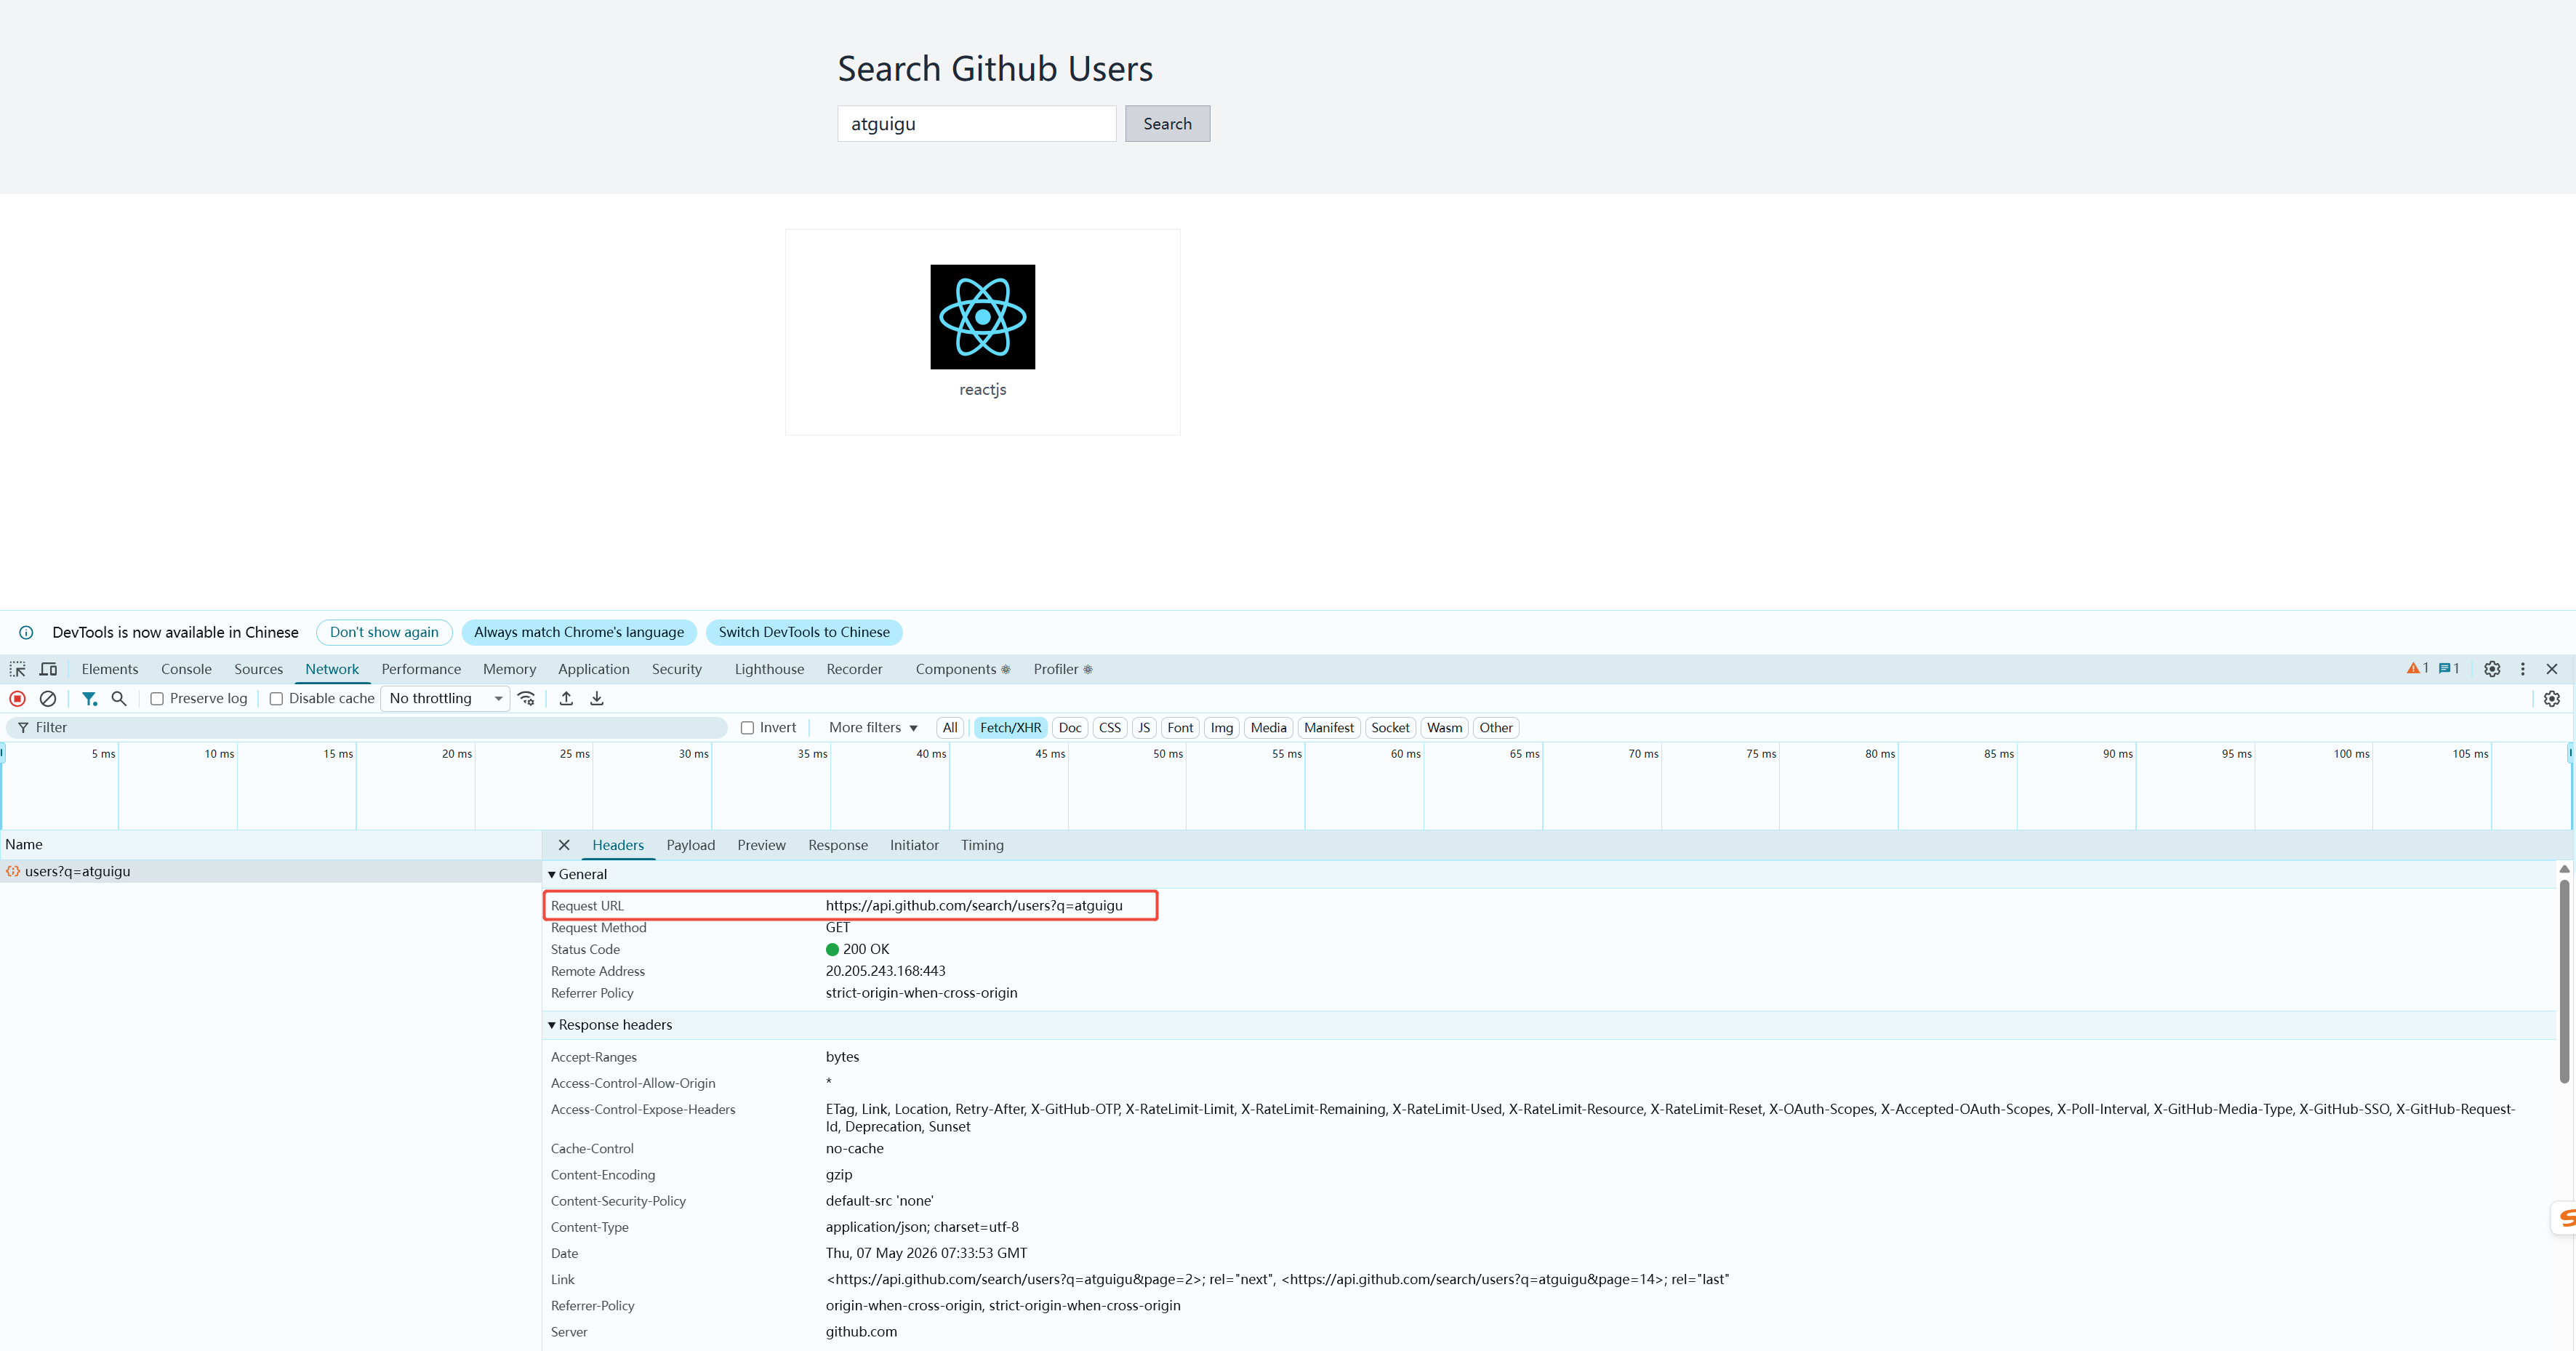The height and width of the screenshot is (1351, 2576).
Task: Stop recording network log
Action: pyautogui.click(x=17, y=698)
